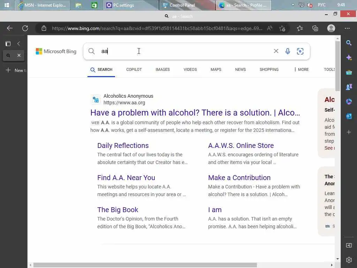This screenshot has width=357, height=268.
Task: Switch to the SHOPPING tab
Action: [x=269, y=70]
